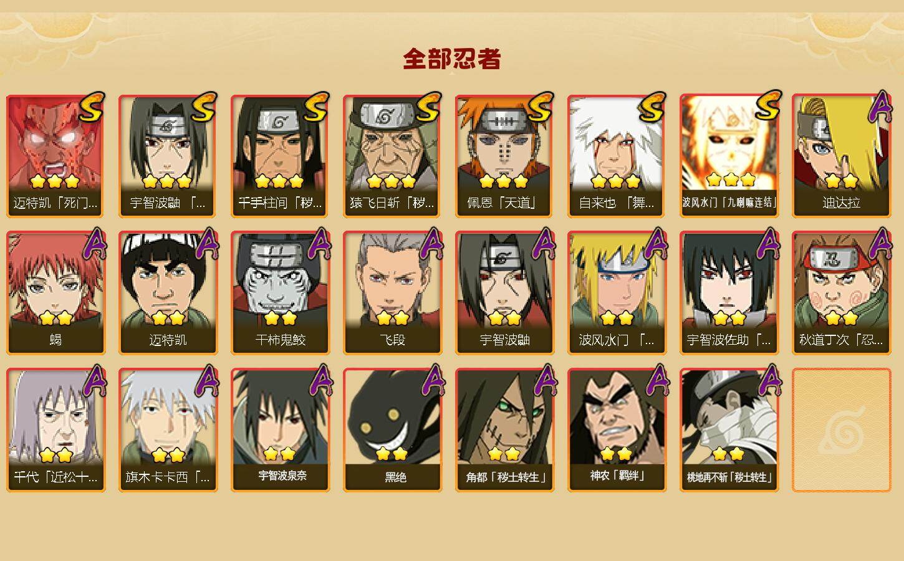Select the 迪达拉 ninja card
Image resolution: width=904 pixels, height=561 pixels.
click(x=841, y=156)
